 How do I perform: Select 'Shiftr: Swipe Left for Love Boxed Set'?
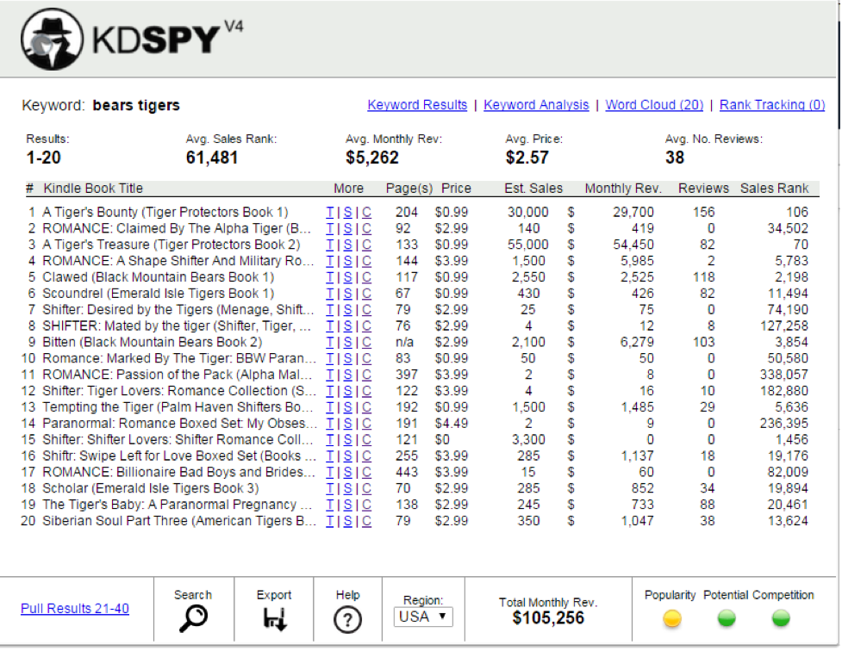point(179,456)
